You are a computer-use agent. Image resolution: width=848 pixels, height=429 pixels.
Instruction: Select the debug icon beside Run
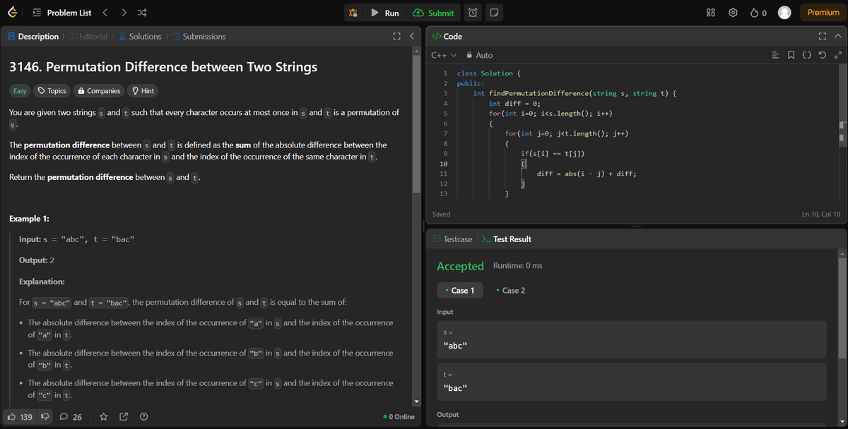point(353,13)
